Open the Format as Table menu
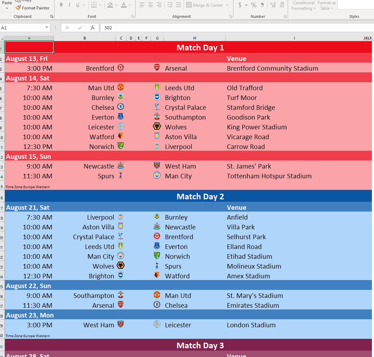 (326, 6)
